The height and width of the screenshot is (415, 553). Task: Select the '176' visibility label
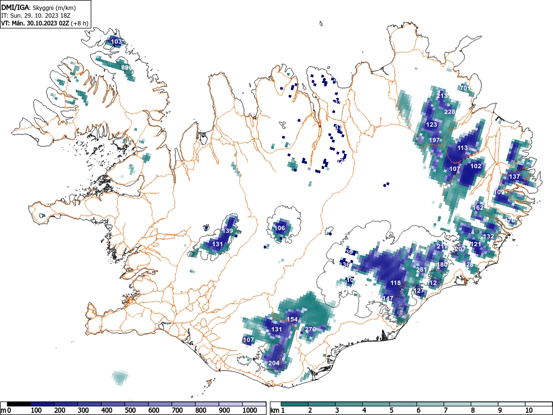click(x=510, y=221)
